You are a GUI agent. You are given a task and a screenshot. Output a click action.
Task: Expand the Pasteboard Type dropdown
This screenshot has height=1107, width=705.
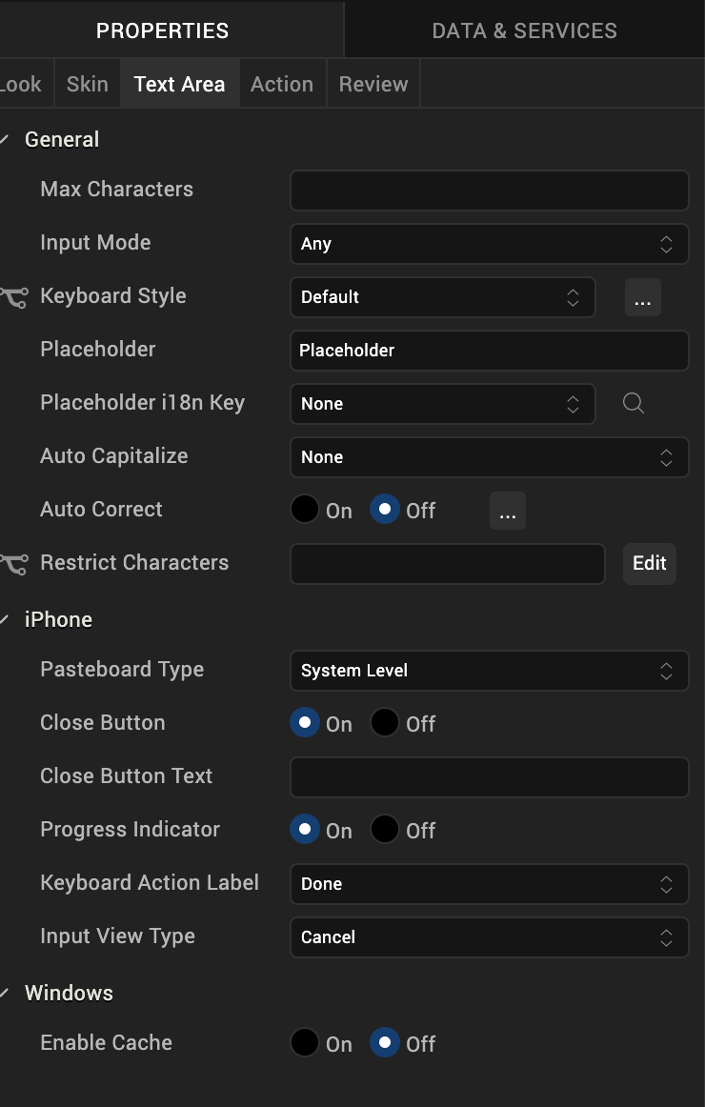click(489, 671)
